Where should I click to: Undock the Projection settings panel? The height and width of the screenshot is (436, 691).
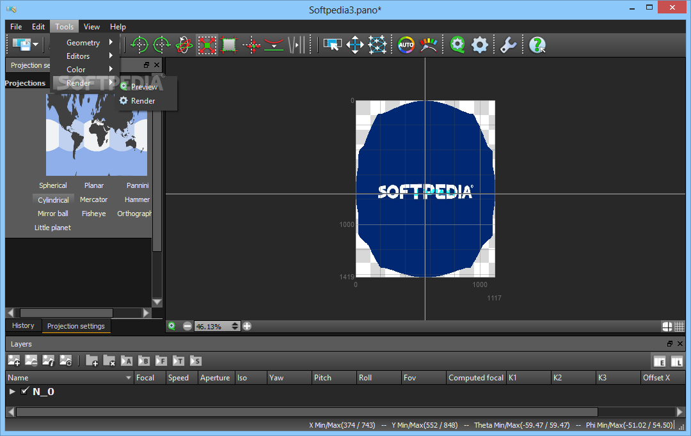pyautogui.click(x=147, y=65)
